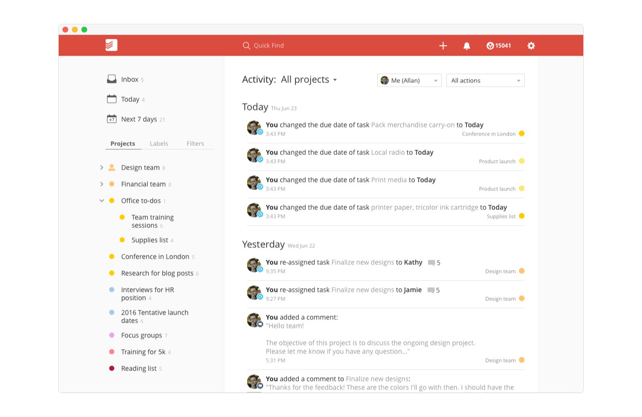Click avatar on "Hello team!" comment entry
This screenshot has width=642, height=417.
254,320
